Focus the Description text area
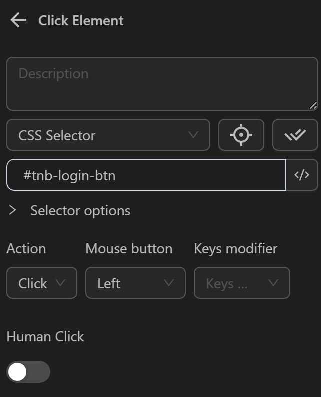This screenshot has width=321, height=397. (162, 84)
